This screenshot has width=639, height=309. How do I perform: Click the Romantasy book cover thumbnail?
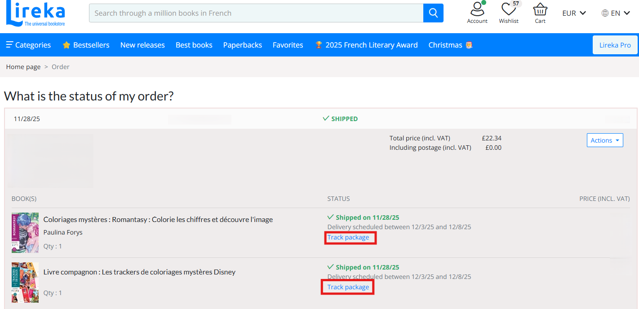tap(25, 233)
